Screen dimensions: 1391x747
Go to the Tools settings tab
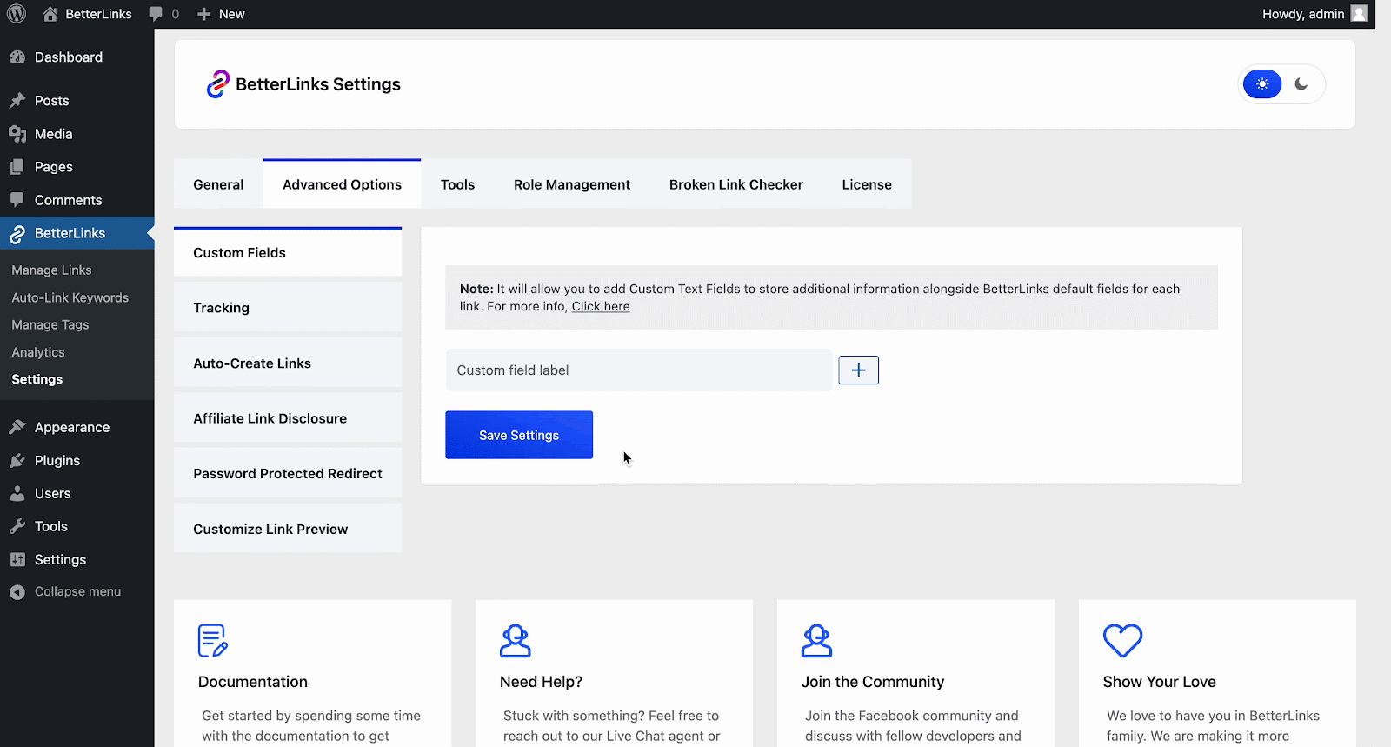tap(457, 184)
